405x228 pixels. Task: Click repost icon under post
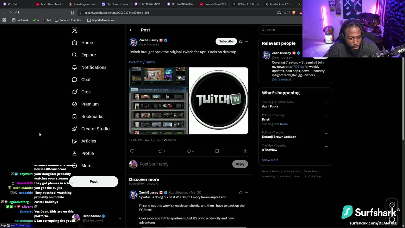[160, 151]
